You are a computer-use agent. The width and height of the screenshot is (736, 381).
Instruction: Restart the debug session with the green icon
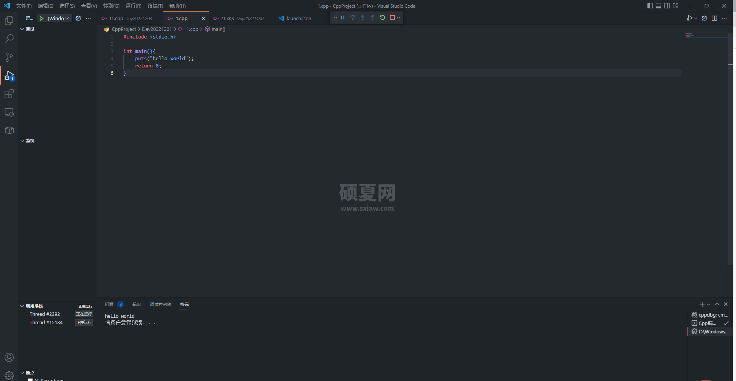click(x=383, y=18)
